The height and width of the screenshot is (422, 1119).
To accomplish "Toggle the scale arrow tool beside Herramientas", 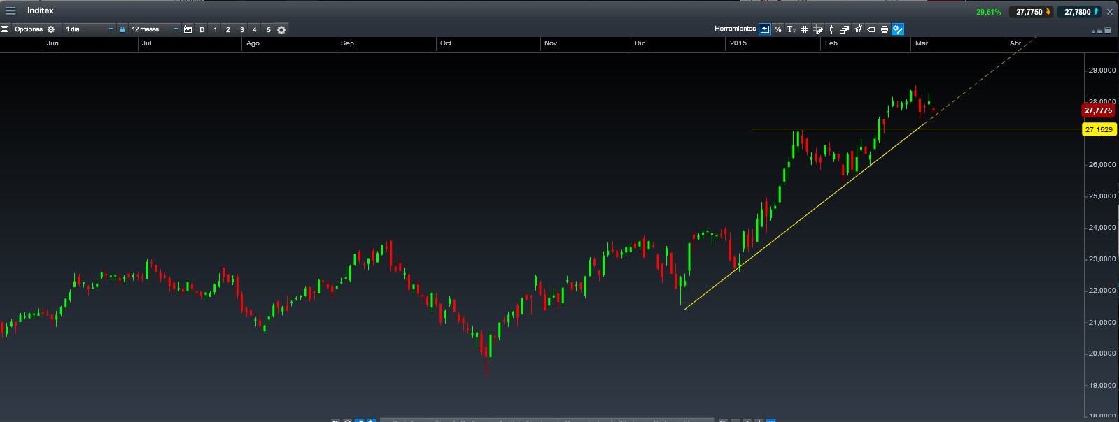I will 765,29.
